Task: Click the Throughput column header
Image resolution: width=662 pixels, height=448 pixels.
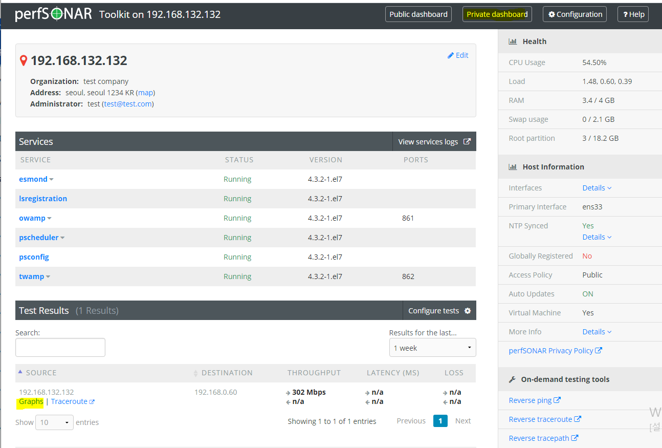Action: (x=314, y=373)
